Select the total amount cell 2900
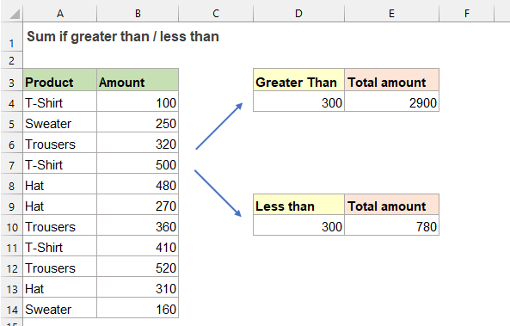Image resolution: width=510 pixels, height=326 pixels. 391,101
